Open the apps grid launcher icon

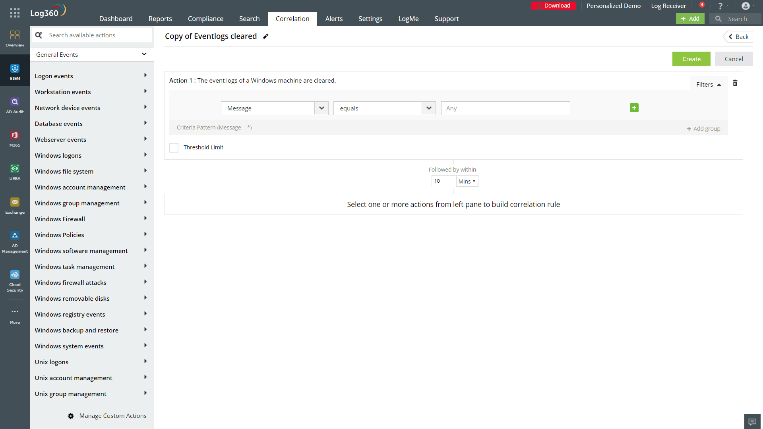click(x=15, y=13)
